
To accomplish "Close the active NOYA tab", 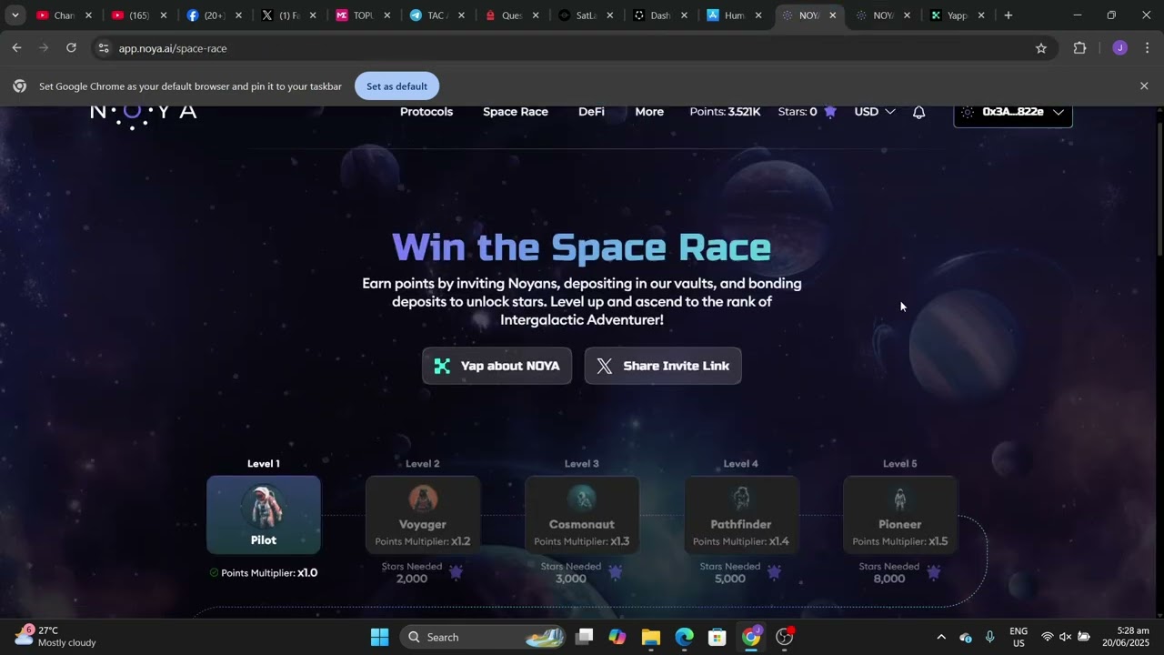I will coord(832,15).
